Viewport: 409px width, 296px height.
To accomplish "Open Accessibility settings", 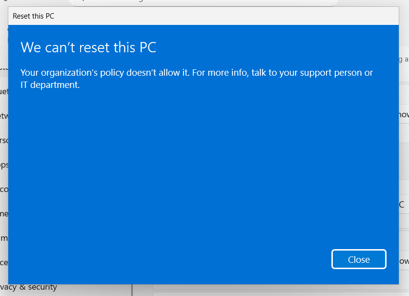I will (x=4, y=262).
